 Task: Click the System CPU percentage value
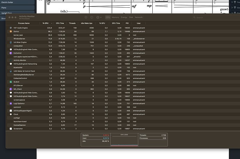pos(106,135)
